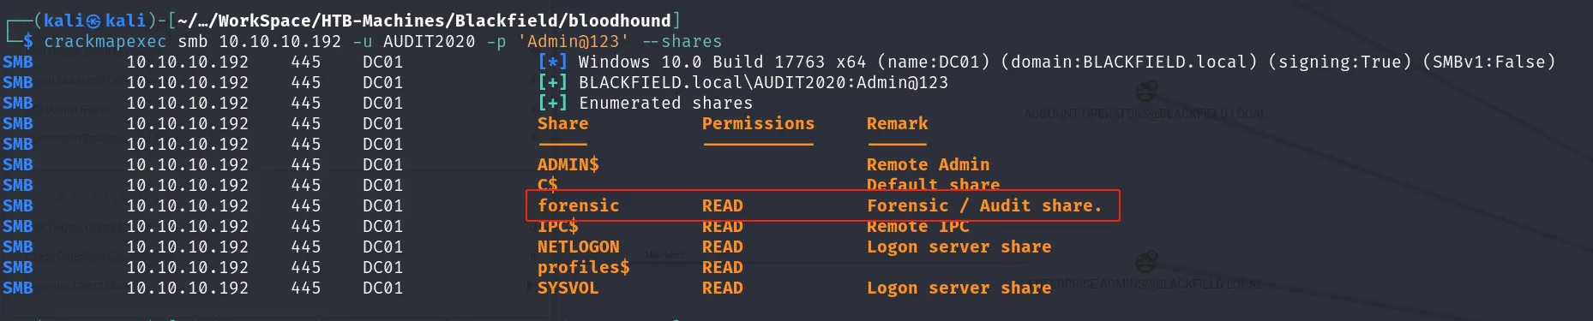The image size is (1593, 321).
Task: Click the [+] marker beside Enumerated shares
Action: click(552, 103)
